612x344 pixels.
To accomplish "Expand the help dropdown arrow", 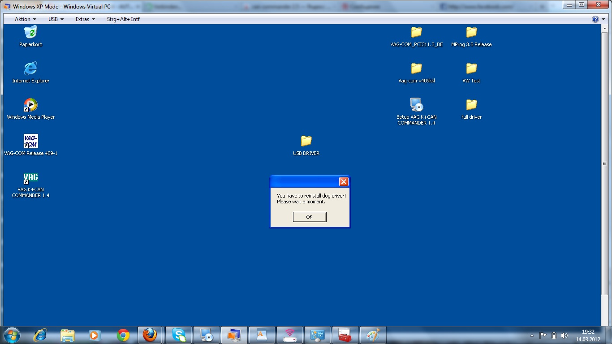I will (603, 19).
